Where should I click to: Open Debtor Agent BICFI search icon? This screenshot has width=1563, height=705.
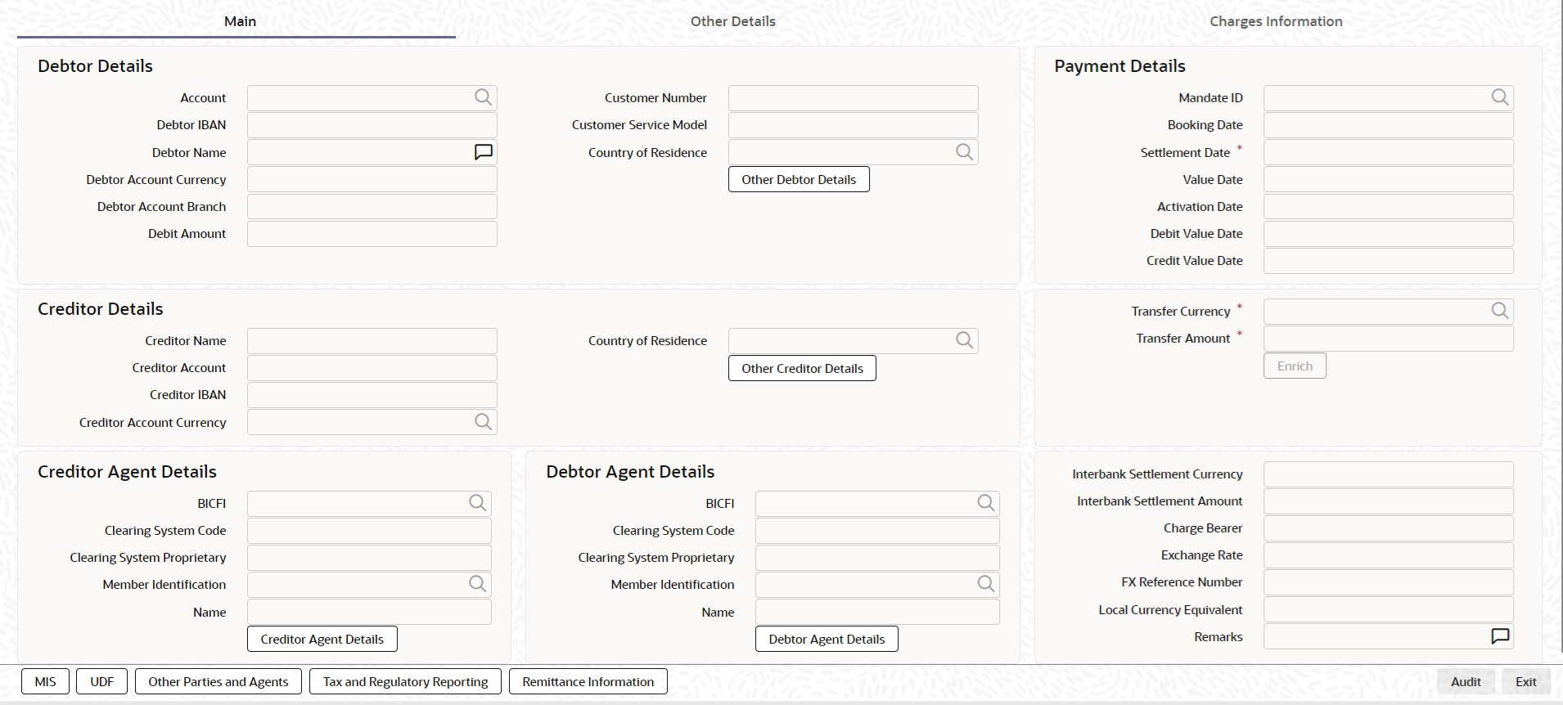[x=986, y=503]
